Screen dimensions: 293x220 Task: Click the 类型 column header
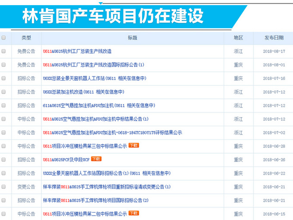[x=26, y=38]
